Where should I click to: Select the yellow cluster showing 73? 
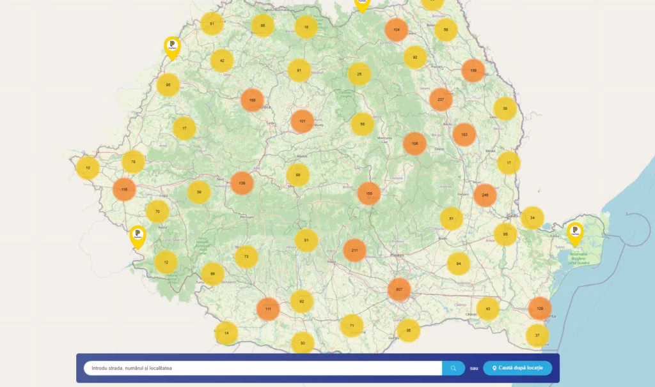246,257
